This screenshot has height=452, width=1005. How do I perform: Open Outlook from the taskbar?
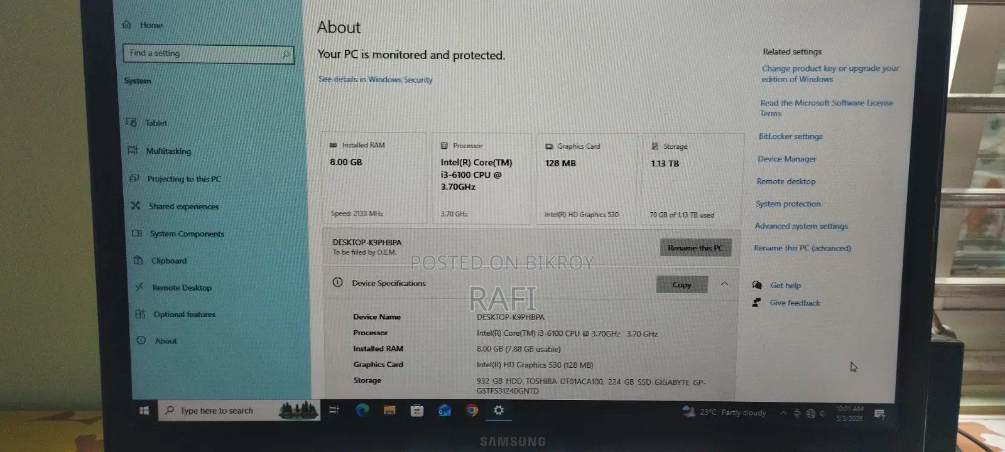pyautogui.click(x=444, y=411)
